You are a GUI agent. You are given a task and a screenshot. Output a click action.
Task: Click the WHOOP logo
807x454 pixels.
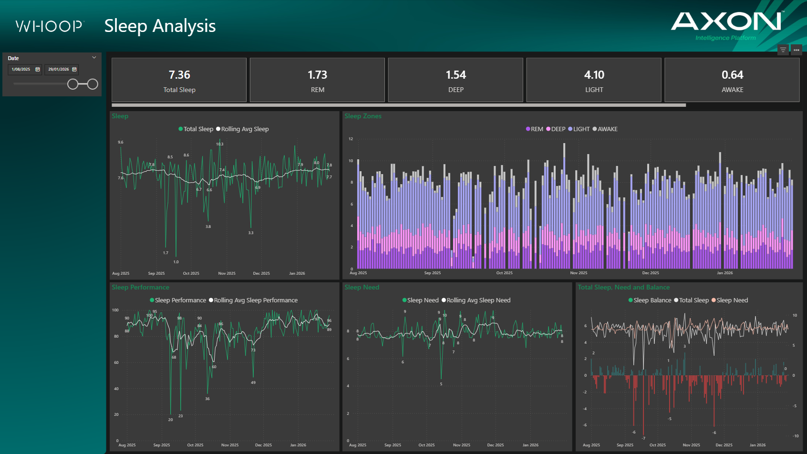tap(49, 26)
